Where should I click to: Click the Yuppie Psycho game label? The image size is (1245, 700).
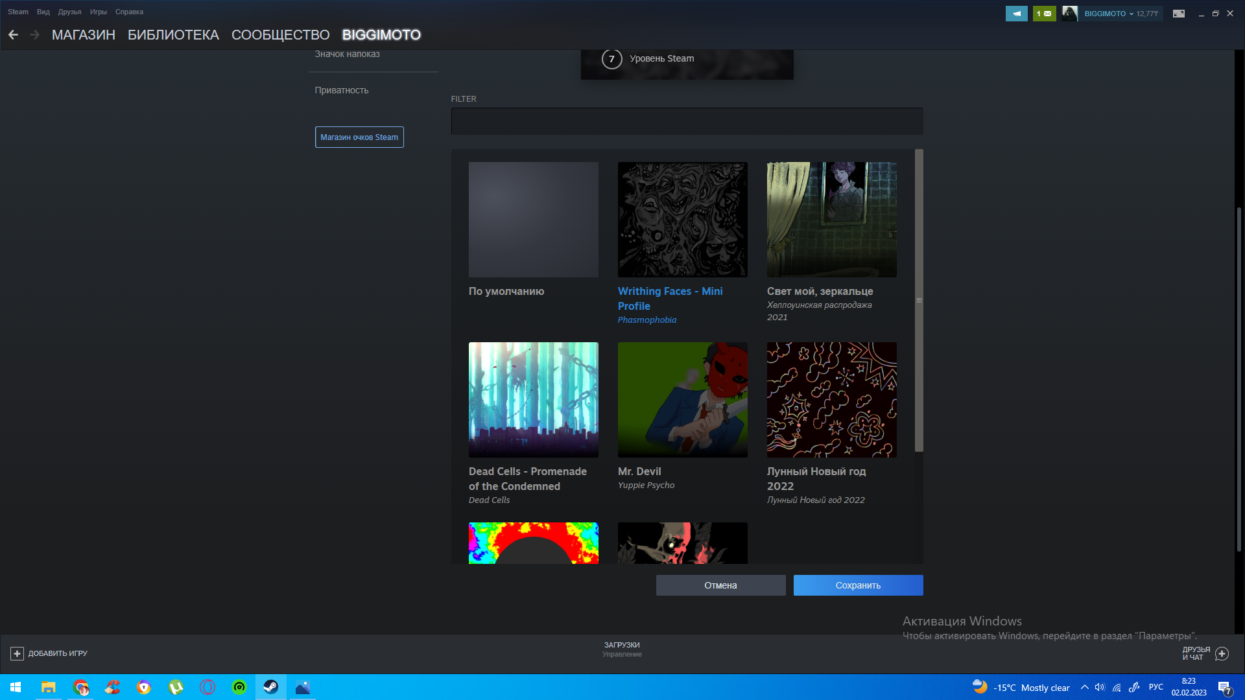tap(646, 485)
